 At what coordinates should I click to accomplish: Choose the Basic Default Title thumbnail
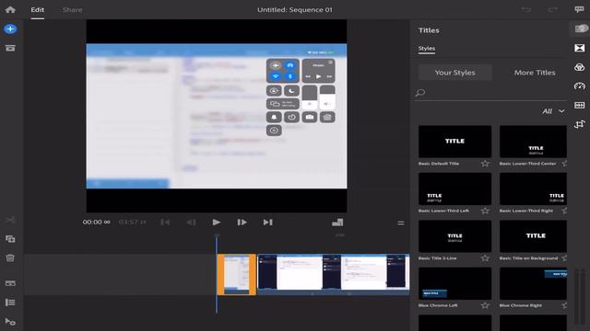pos(454,142)
